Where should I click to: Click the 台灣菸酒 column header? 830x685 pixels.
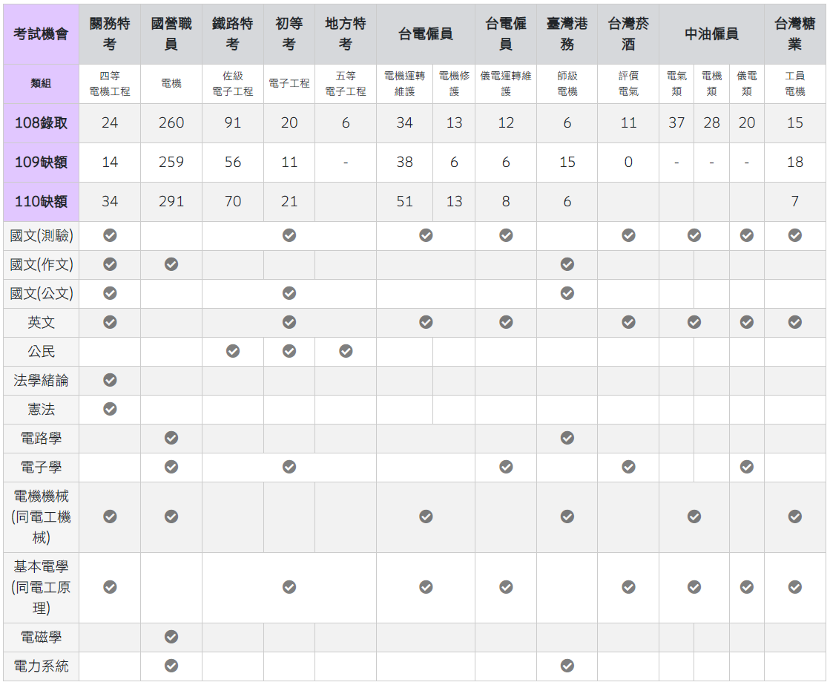[x=628, y=34]
